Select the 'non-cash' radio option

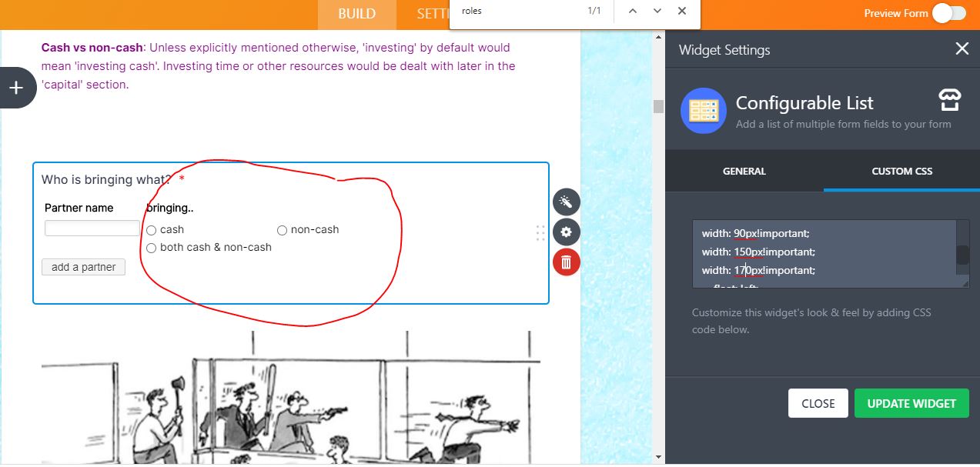click(x=282, y=230)
